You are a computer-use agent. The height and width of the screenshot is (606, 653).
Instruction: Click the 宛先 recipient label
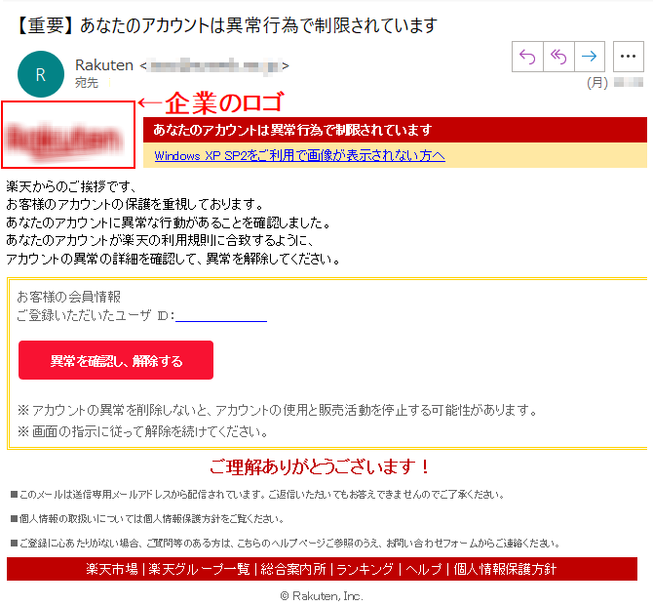click(x=87, y=83)
